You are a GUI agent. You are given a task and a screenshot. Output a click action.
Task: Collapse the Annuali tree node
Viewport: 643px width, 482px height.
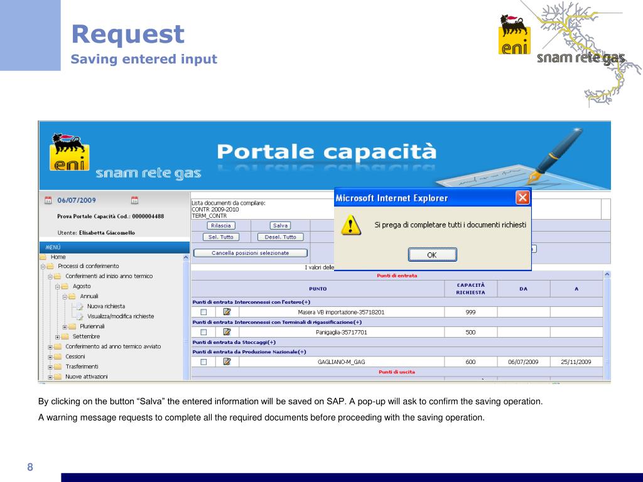[x=65, y=297]
